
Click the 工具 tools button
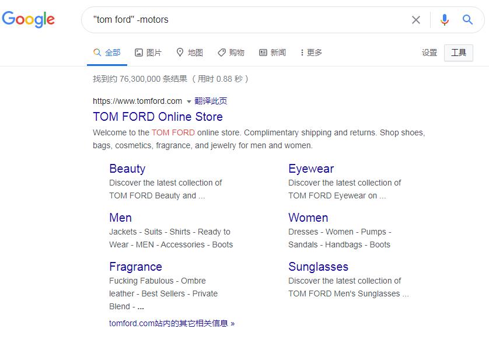459,53
